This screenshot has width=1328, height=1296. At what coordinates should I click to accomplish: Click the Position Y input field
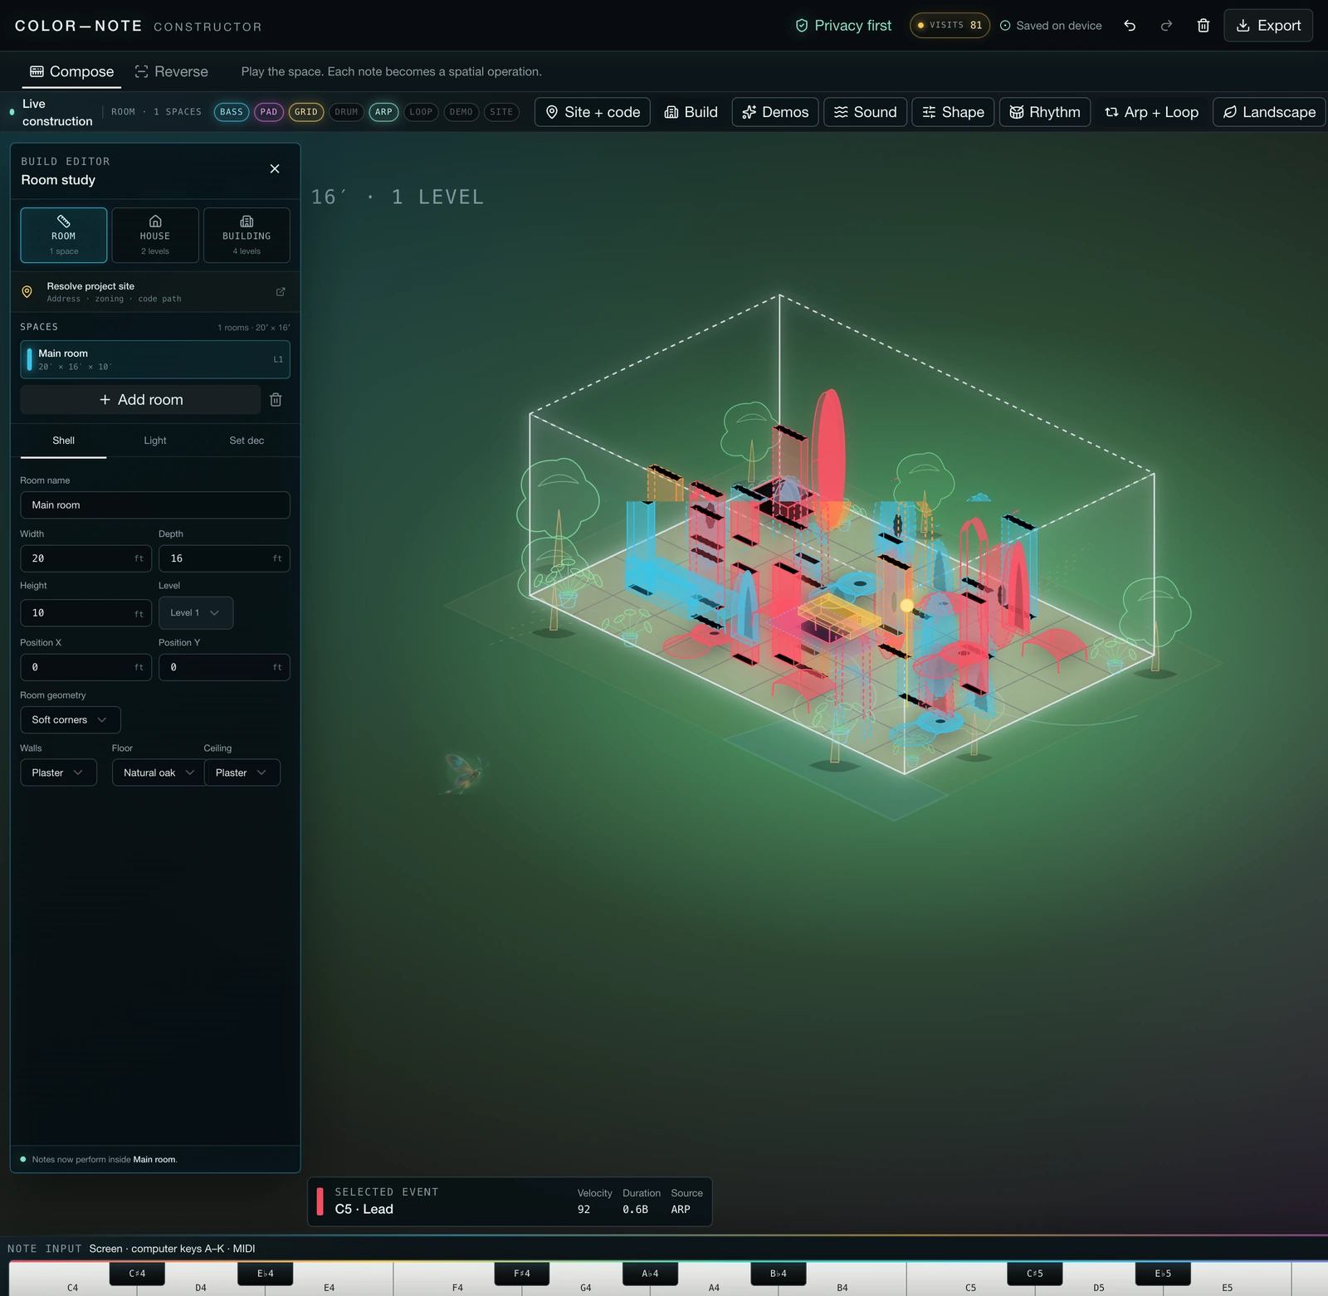(224, 667)
